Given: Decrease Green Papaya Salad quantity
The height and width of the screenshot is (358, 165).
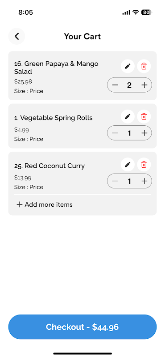Looking at the screenshot, I should pyautogui.click(x=115, y=85).
